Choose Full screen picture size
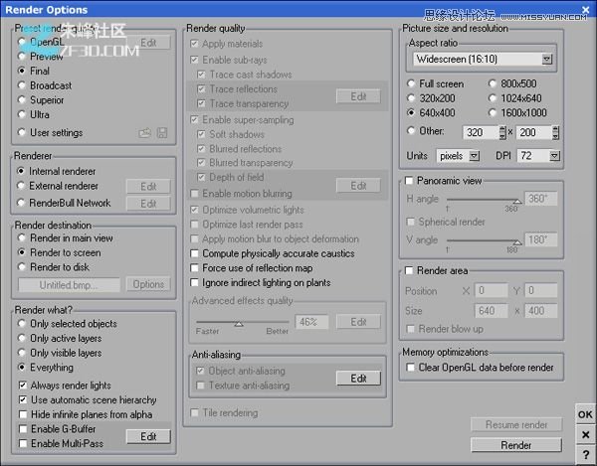The height and width of the screenshot is (466, 597). (411, 83)
